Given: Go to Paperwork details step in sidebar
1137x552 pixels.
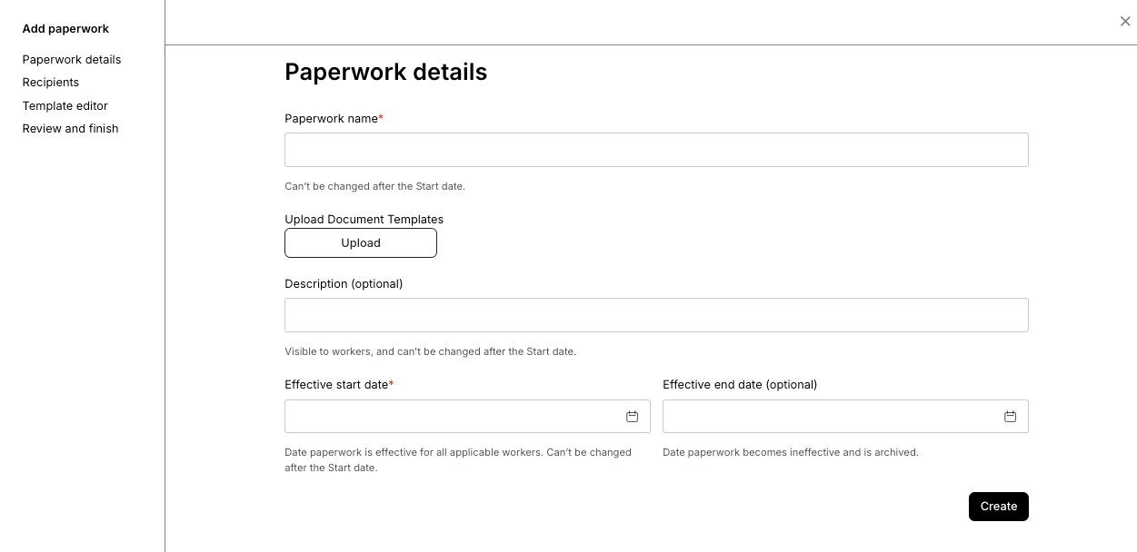Looking at the screenshot, I should tap(72, 59).
